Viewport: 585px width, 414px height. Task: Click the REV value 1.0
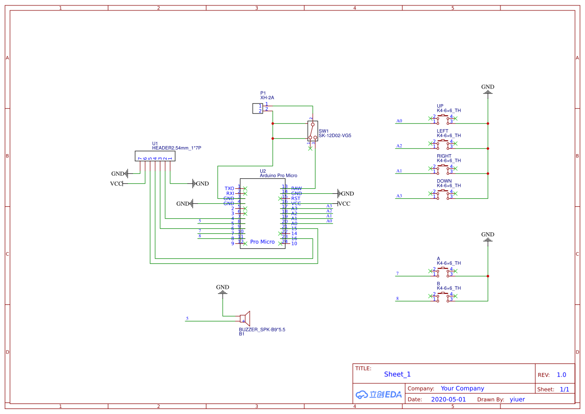click(x=561, y=375)
